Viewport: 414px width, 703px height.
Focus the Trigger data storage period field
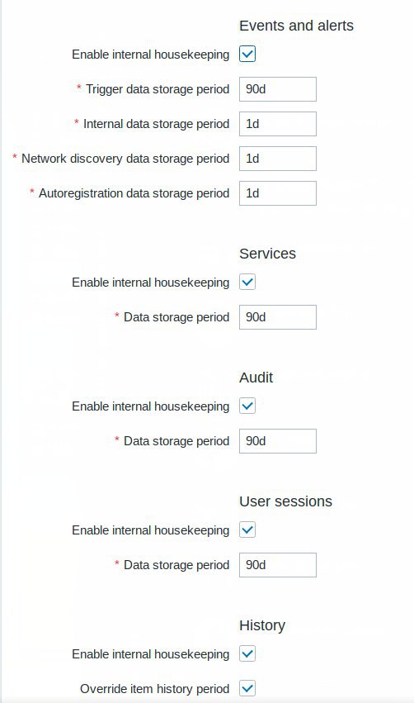point(277,89)
